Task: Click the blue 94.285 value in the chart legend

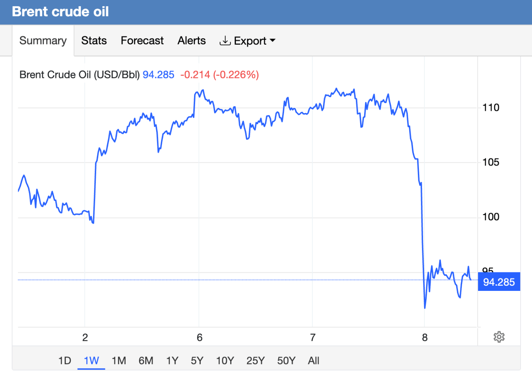Action: [x=158, y=75]
